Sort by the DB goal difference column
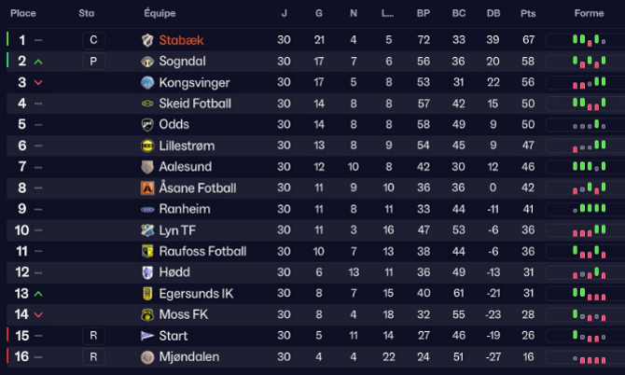 tap(493, 13)
